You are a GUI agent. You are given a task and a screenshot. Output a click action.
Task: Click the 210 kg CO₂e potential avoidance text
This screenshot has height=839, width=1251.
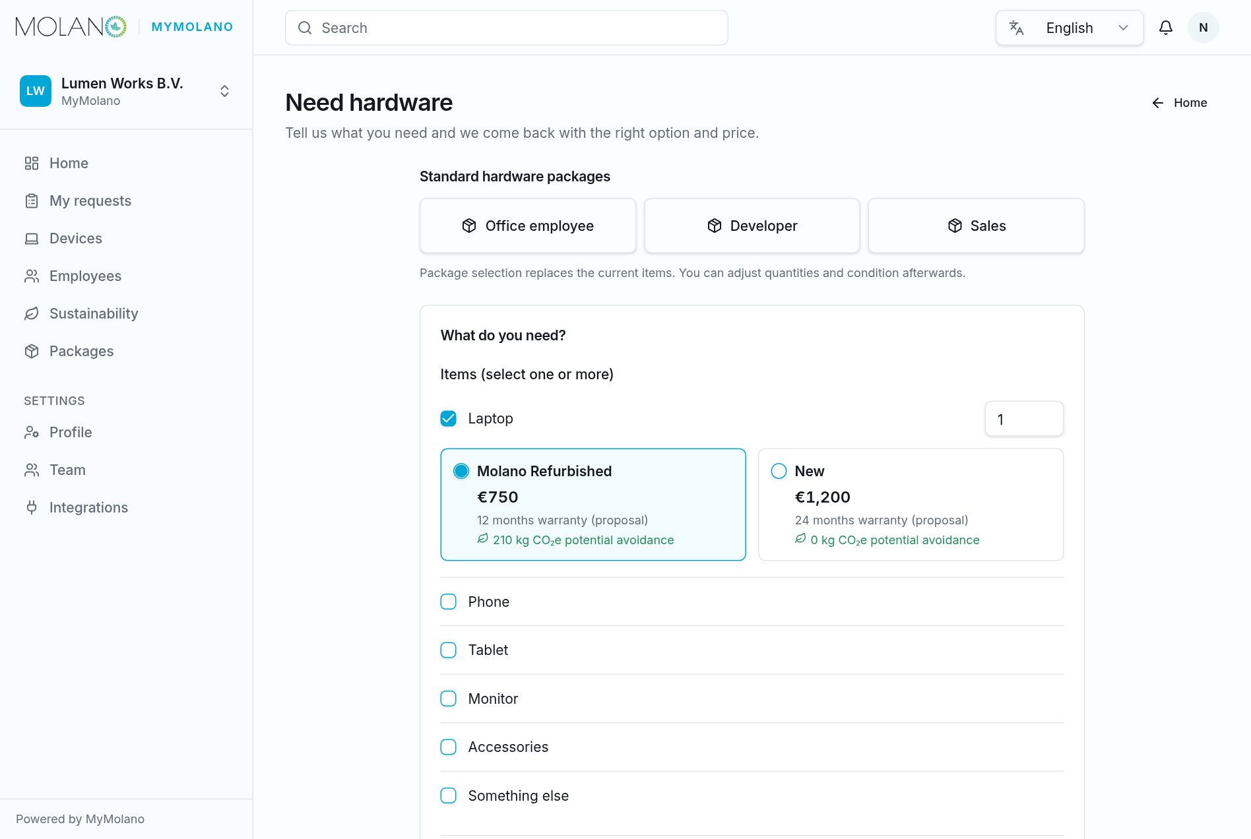tap(583, 540)
